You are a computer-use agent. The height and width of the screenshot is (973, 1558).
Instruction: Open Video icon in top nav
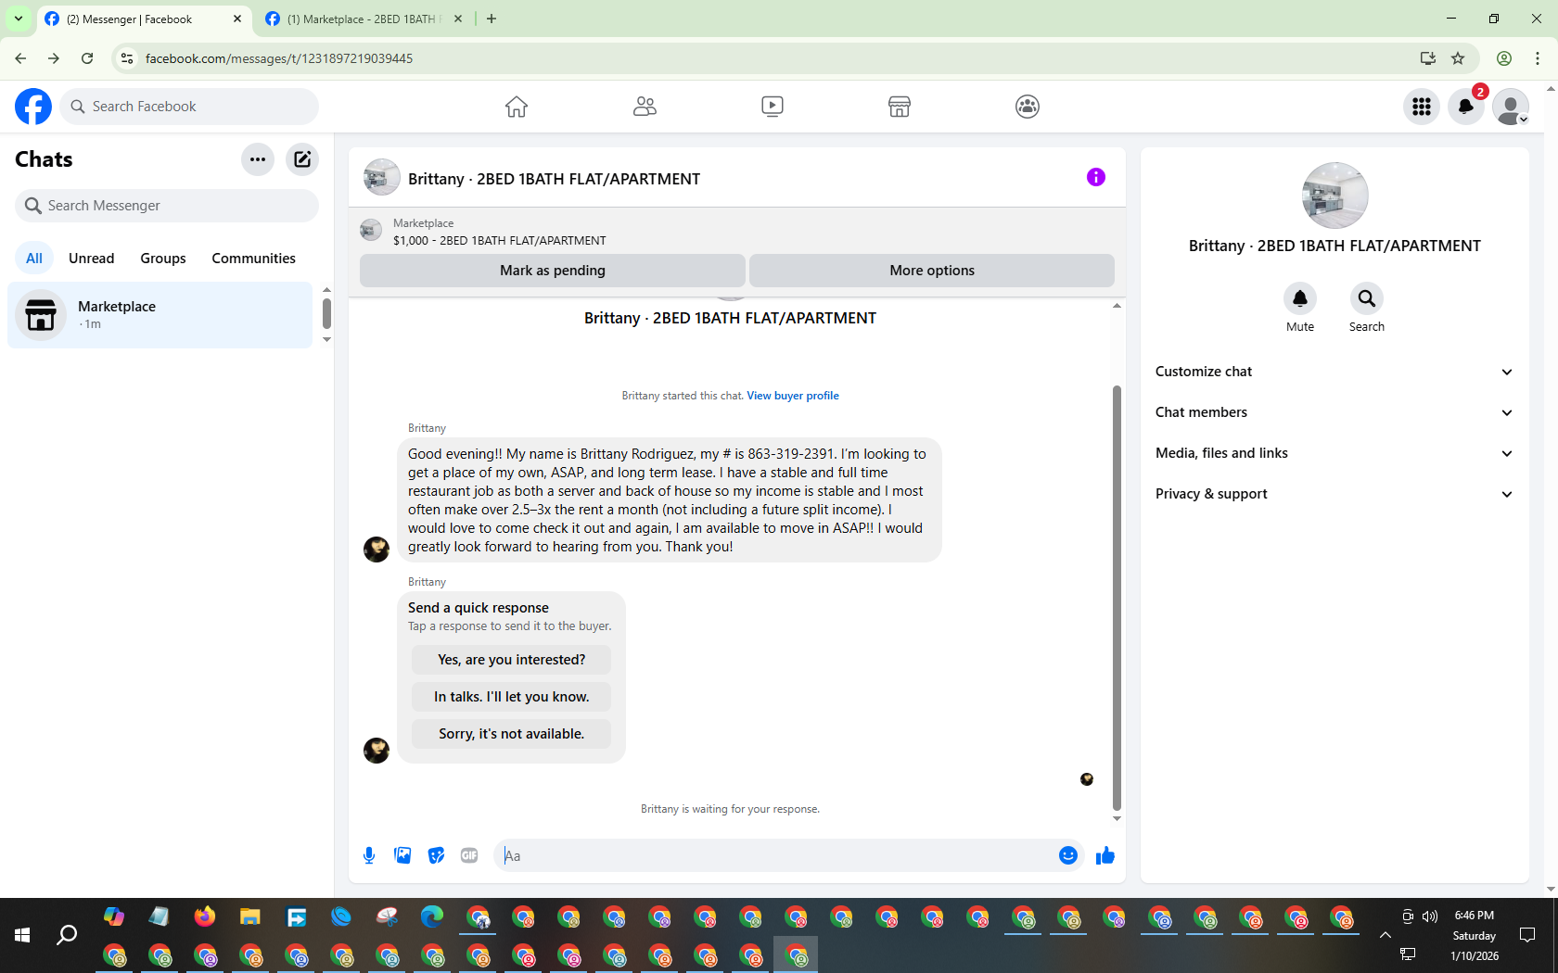[x=773, y=107]
